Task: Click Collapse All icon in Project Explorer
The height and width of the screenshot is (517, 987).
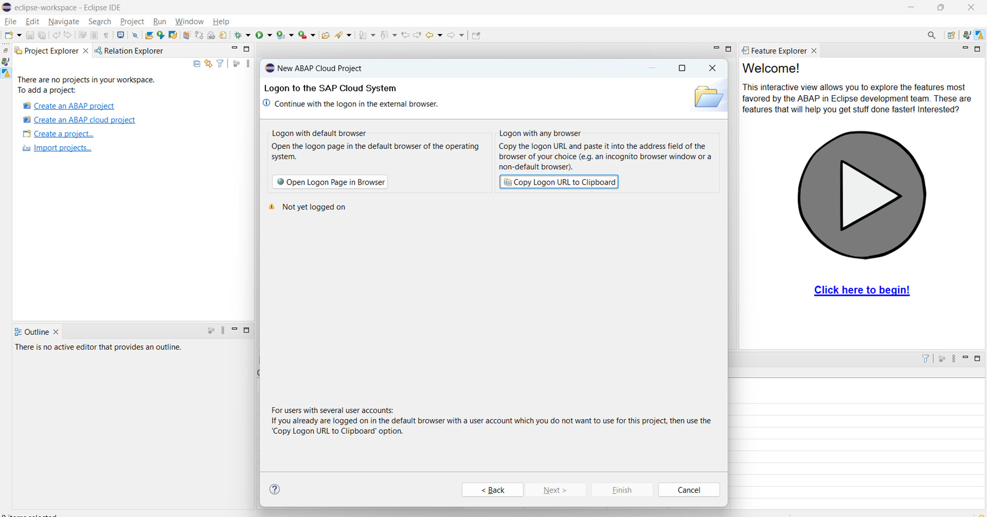Action: tap(196, 64)
